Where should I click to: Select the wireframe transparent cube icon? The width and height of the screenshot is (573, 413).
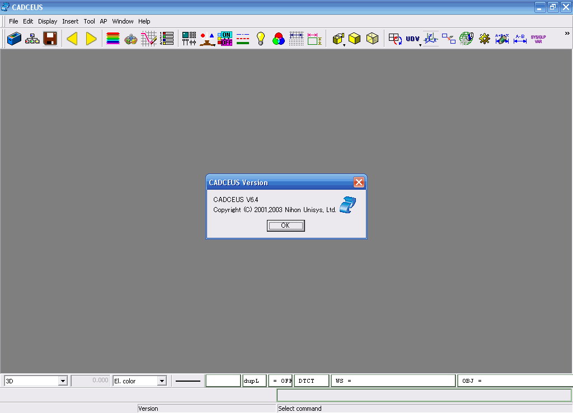[x=372, y=39]
